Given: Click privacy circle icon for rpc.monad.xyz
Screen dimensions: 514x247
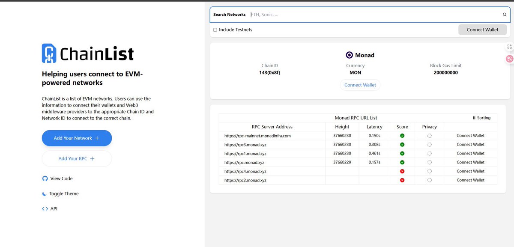Looking at the screenshot, I should click(429, 162).
